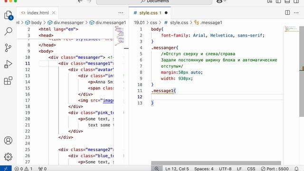
Task: Open Run and Debug view
Action: click(x=8, y=64)
